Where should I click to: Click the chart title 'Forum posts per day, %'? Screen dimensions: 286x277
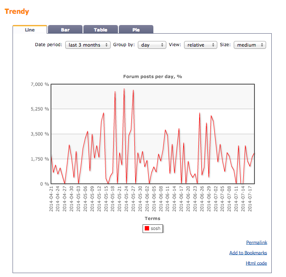coord(153,76)
